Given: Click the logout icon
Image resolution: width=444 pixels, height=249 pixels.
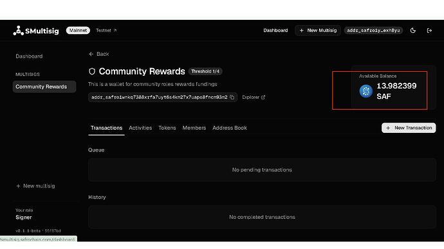Looking at the screenshot, I should click(x=429, y=30).
